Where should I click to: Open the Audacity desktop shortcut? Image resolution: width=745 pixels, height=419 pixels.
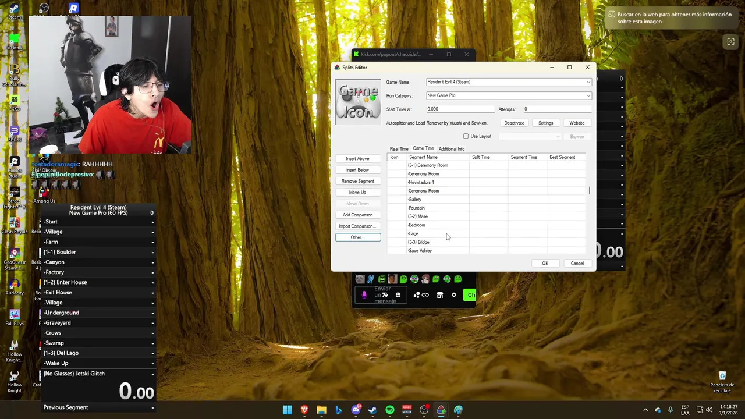[15, 286]
